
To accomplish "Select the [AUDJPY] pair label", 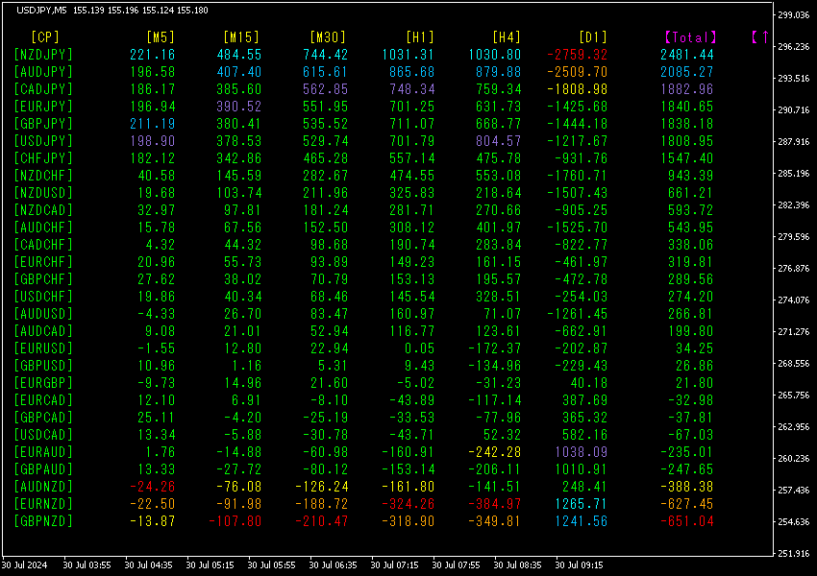I will pyautogui.click(x=43, y=72).
